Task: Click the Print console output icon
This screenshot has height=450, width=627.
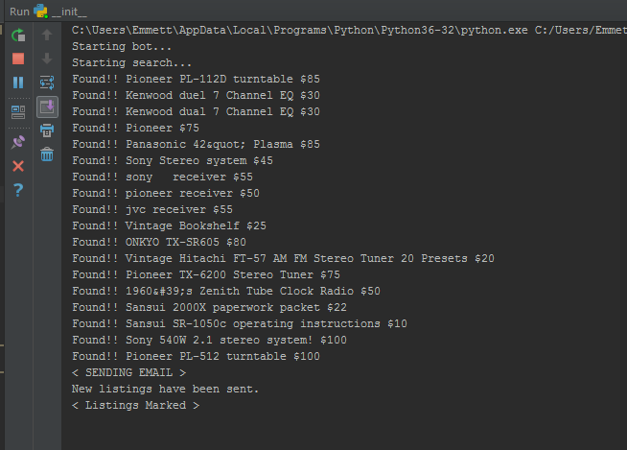Action: (47, 130)
